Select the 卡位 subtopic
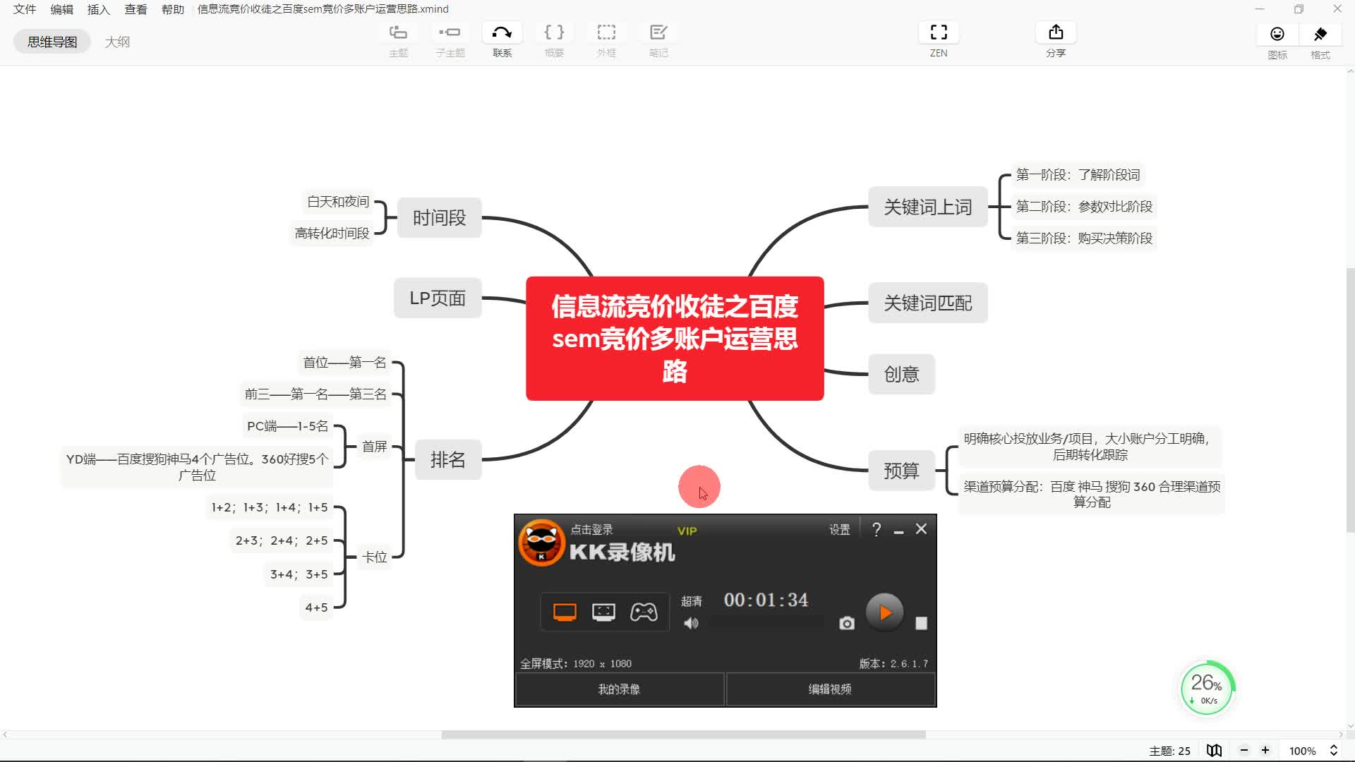The image size is (1355, 762). click(x=375, y=557)
